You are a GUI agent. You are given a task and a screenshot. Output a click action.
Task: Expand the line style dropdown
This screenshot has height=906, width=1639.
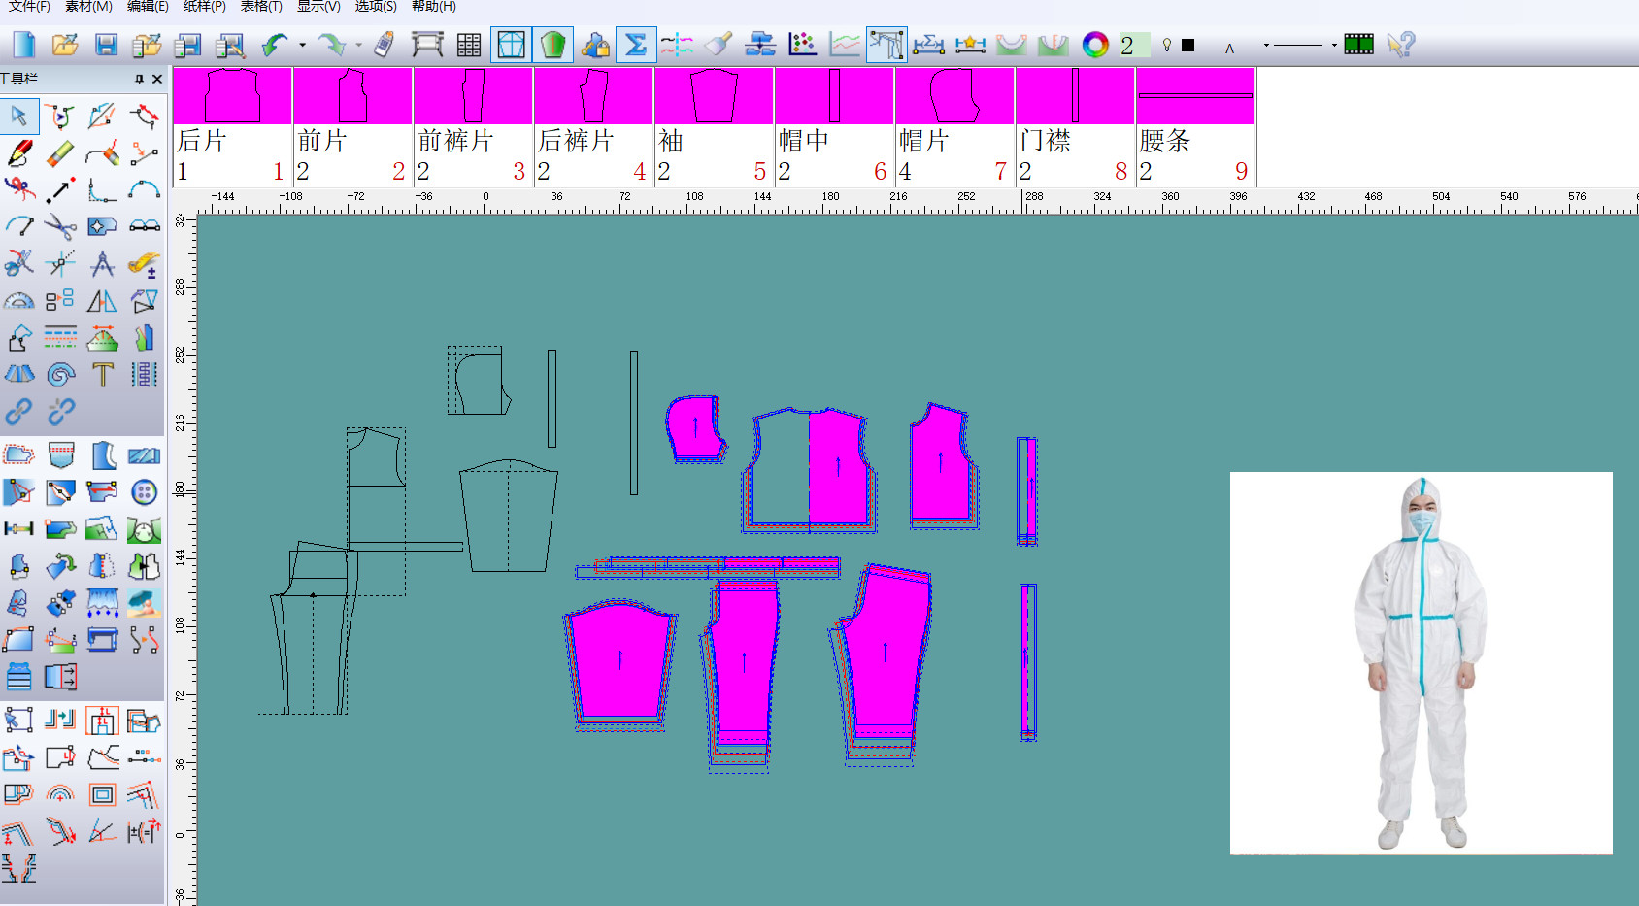click(x=1334, y=45)
